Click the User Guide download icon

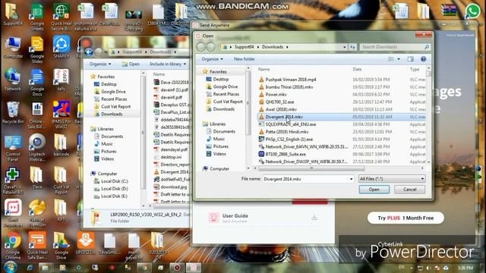point(314,218)
